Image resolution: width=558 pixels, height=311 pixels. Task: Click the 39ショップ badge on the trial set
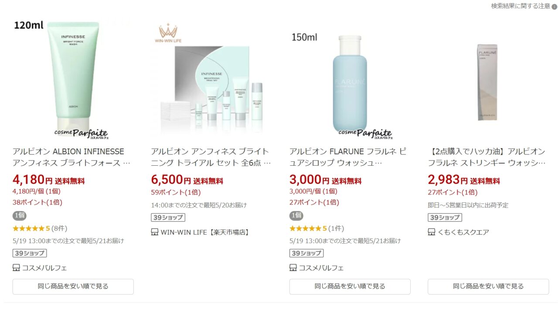168,217
